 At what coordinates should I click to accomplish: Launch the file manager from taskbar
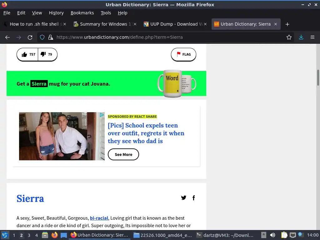[x=45, y=235]
